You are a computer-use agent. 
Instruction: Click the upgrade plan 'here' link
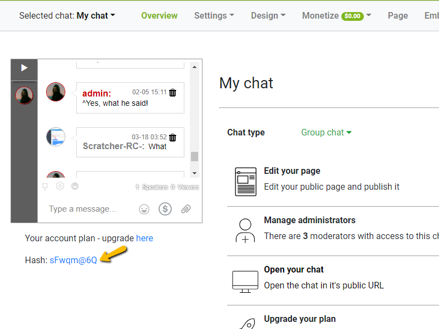[144, 238]
